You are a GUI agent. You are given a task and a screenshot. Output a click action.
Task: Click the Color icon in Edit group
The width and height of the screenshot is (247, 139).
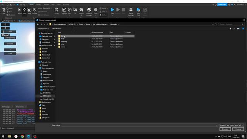(96, 10)
